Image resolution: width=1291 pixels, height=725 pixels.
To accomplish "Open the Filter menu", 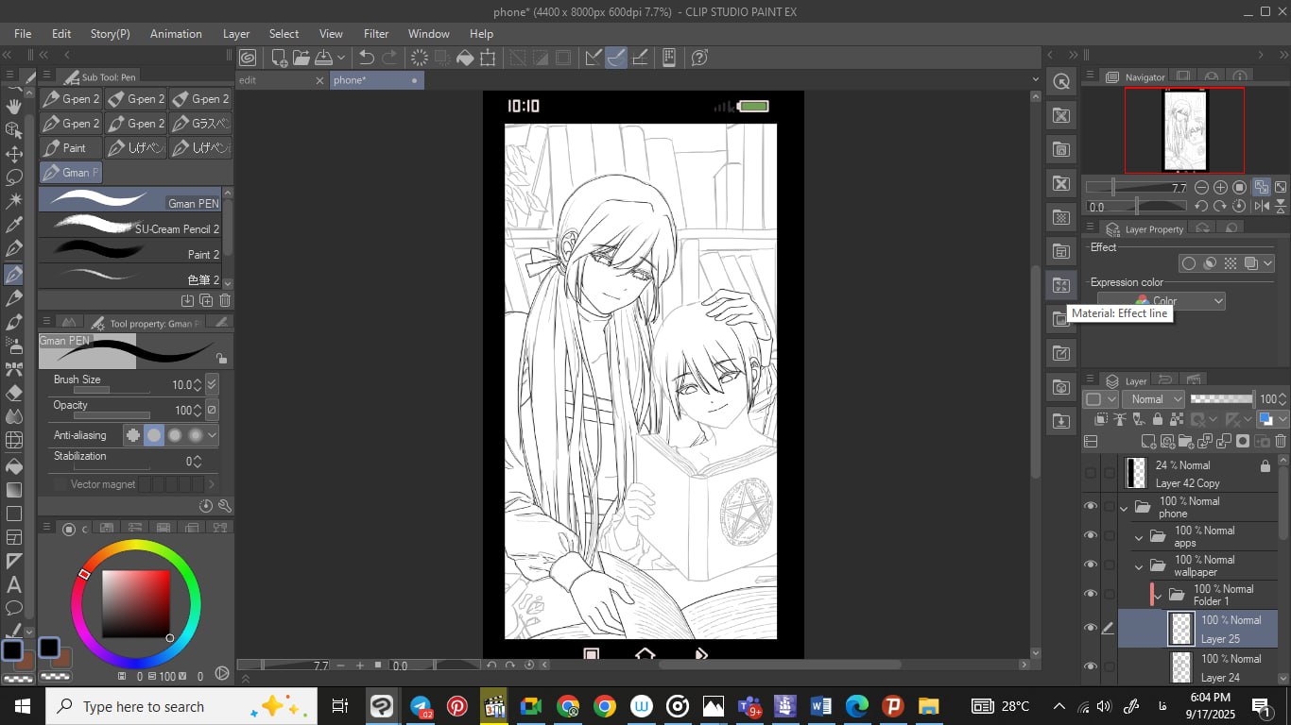I will point(376,33).
